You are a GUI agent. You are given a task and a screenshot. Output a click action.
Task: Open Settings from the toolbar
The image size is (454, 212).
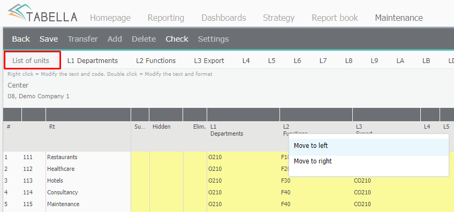point(213,39)
